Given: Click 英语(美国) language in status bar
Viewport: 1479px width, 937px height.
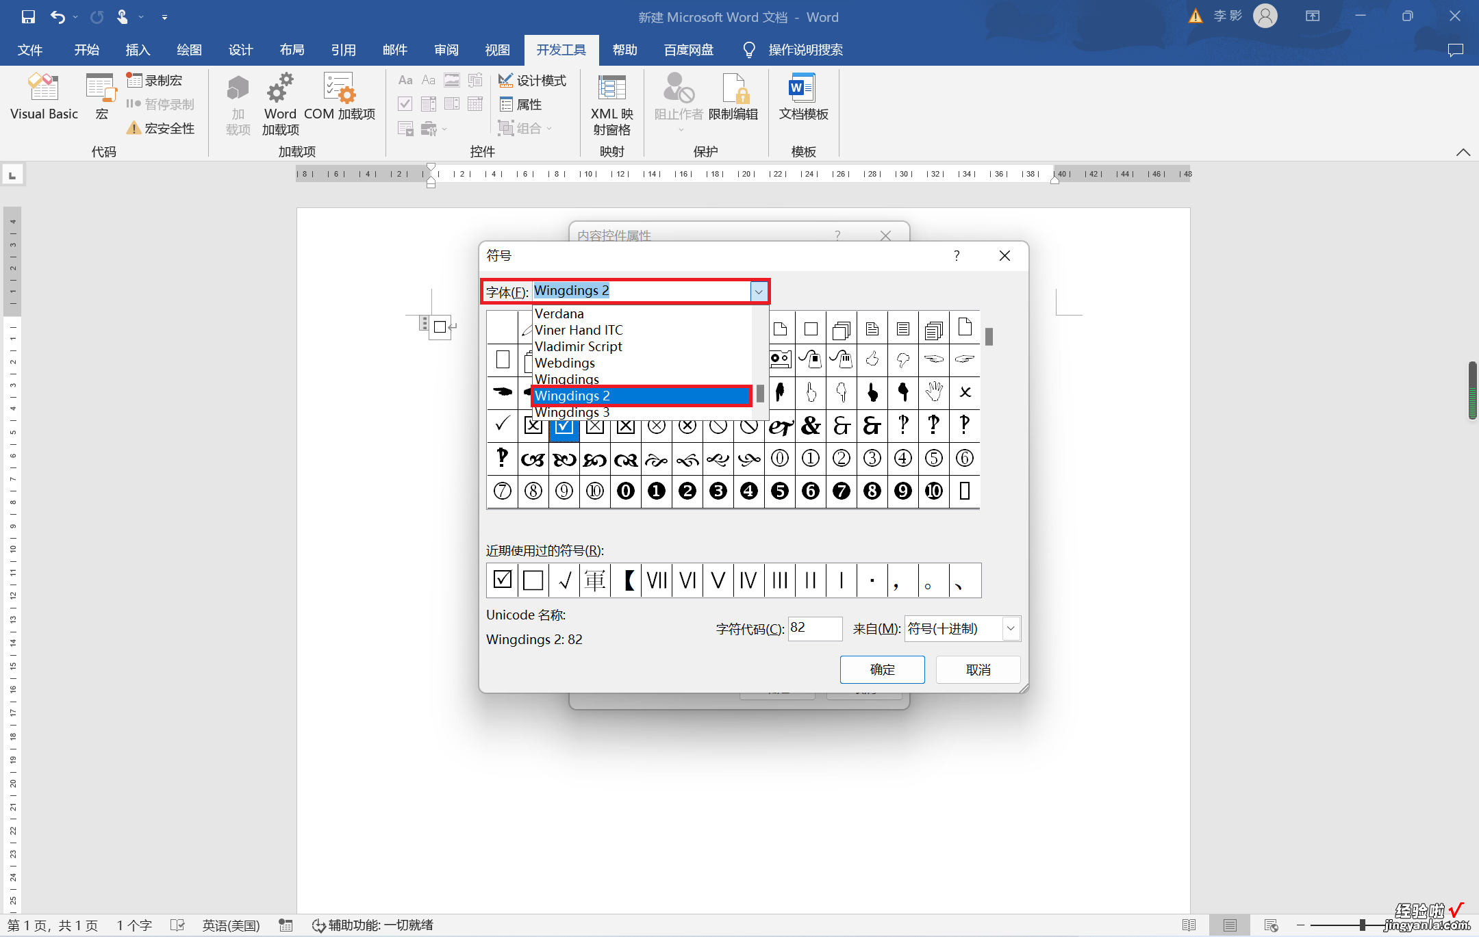Looking at the screenshot, I should point(231,925).
